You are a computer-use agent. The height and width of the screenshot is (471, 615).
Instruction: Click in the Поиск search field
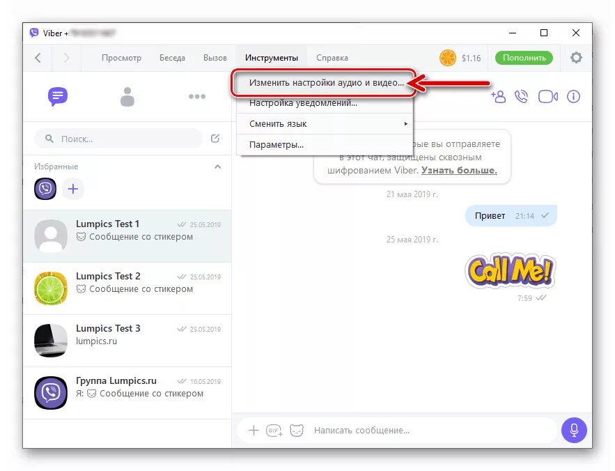coord(118,139)
